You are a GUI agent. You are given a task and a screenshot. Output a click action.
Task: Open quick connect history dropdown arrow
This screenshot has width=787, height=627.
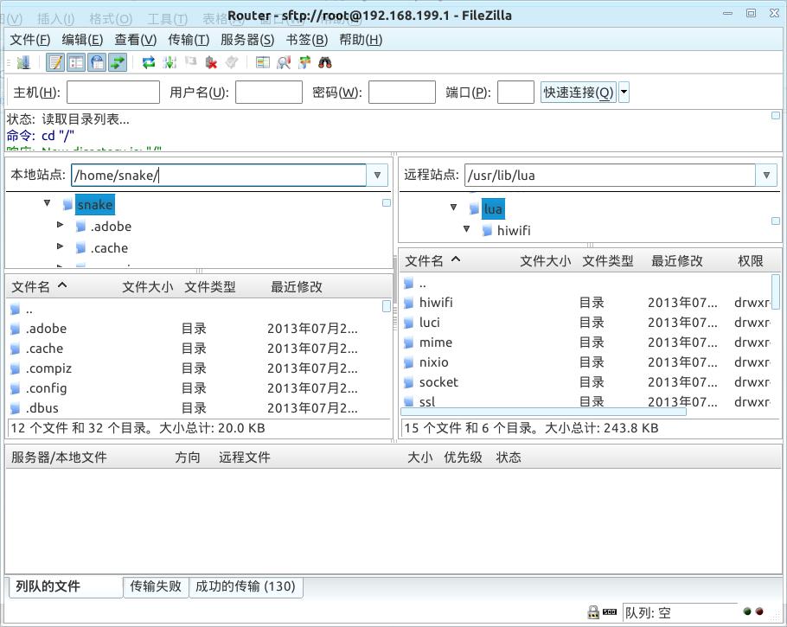tap(624, 93)
